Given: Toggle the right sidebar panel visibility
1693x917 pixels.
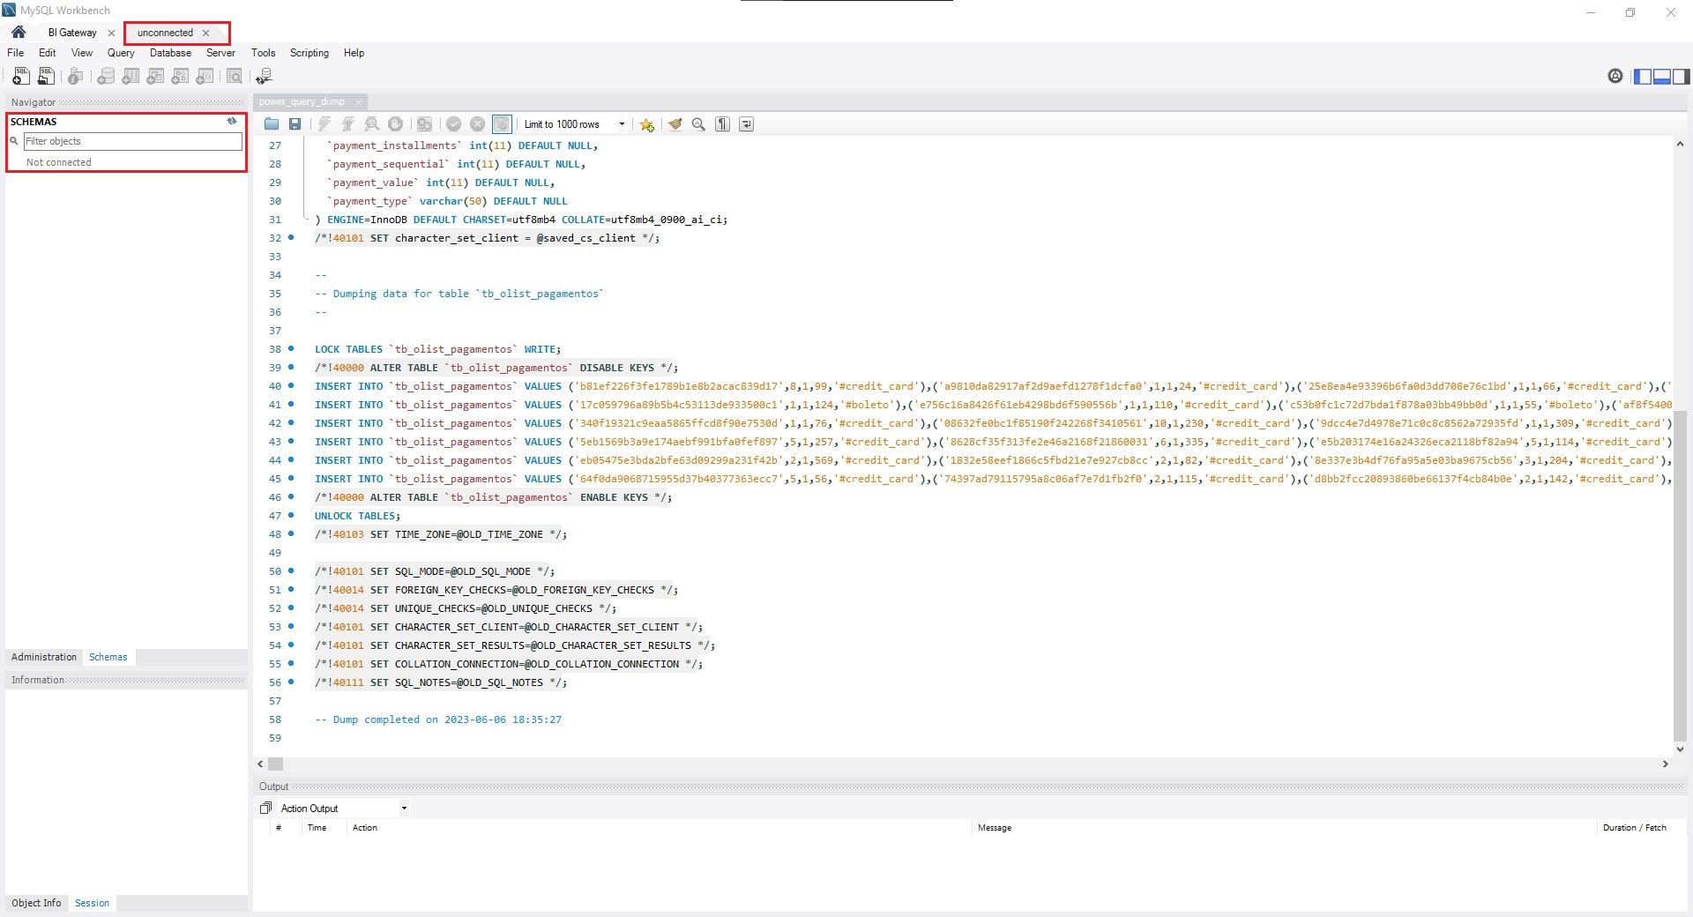Looking at the screenshot, I should pyautogui.click(x=1681, y=77).
